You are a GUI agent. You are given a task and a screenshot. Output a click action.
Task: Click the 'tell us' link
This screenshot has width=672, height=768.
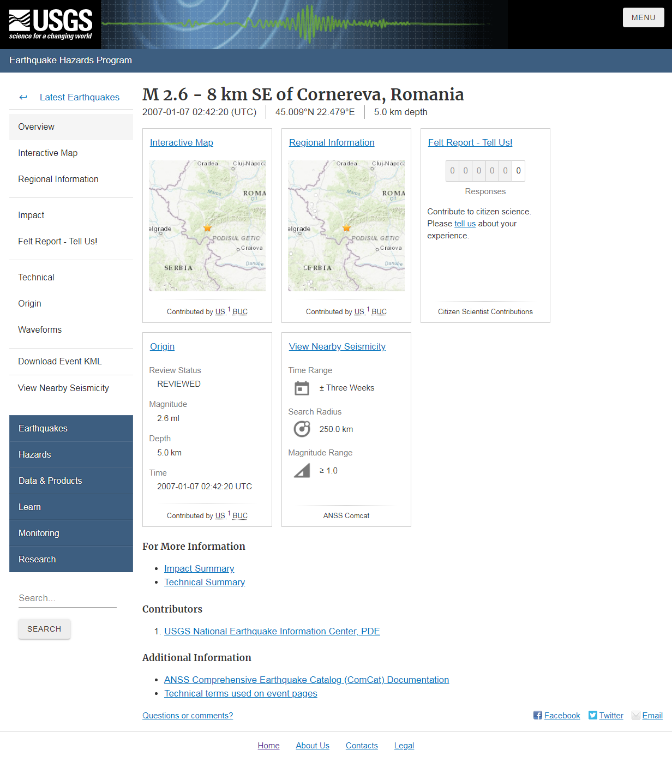click(x=465, y=224)
